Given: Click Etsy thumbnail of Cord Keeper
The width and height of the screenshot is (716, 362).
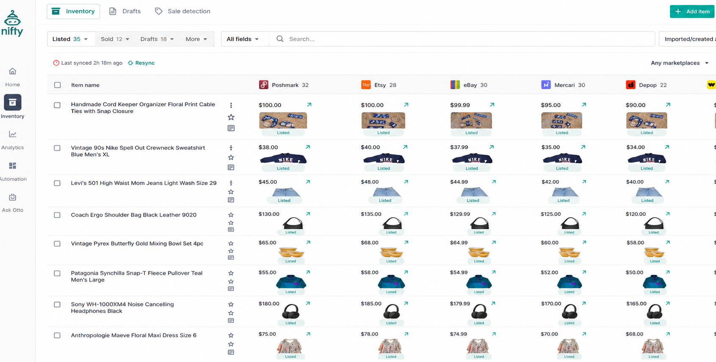Looking at the screenshot, I should click(383, 121).
